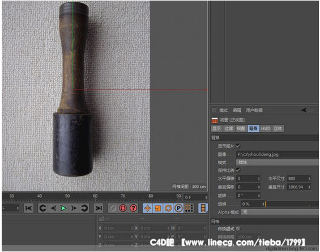Switch to the 立体 tab
Screen dimensions: 320x252
(278, 128)
